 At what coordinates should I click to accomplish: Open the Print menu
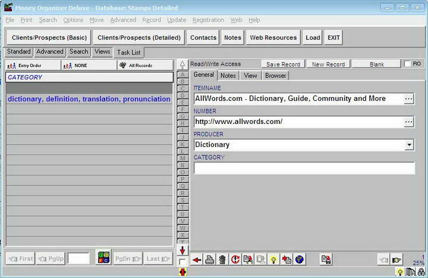click(x=27, y=20)
